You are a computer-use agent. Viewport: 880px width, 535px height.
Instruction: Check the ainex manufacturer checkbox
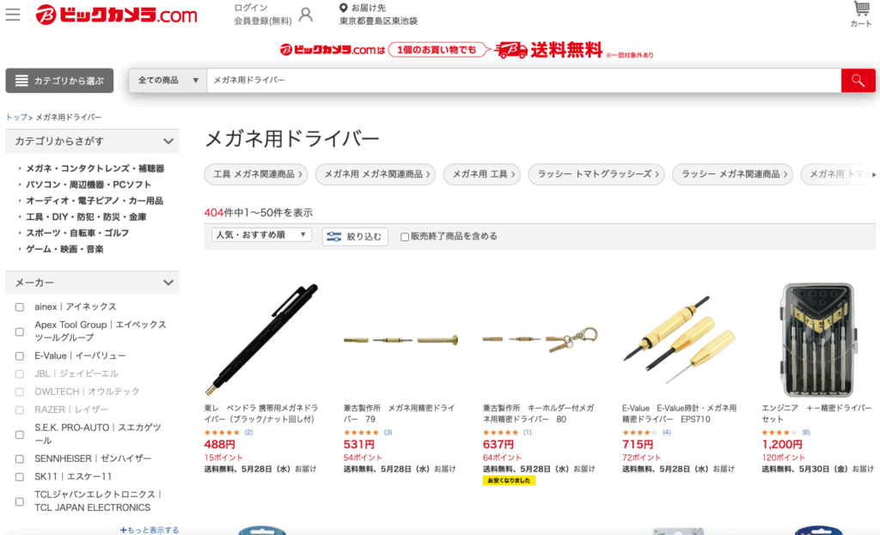pos(20,307)
